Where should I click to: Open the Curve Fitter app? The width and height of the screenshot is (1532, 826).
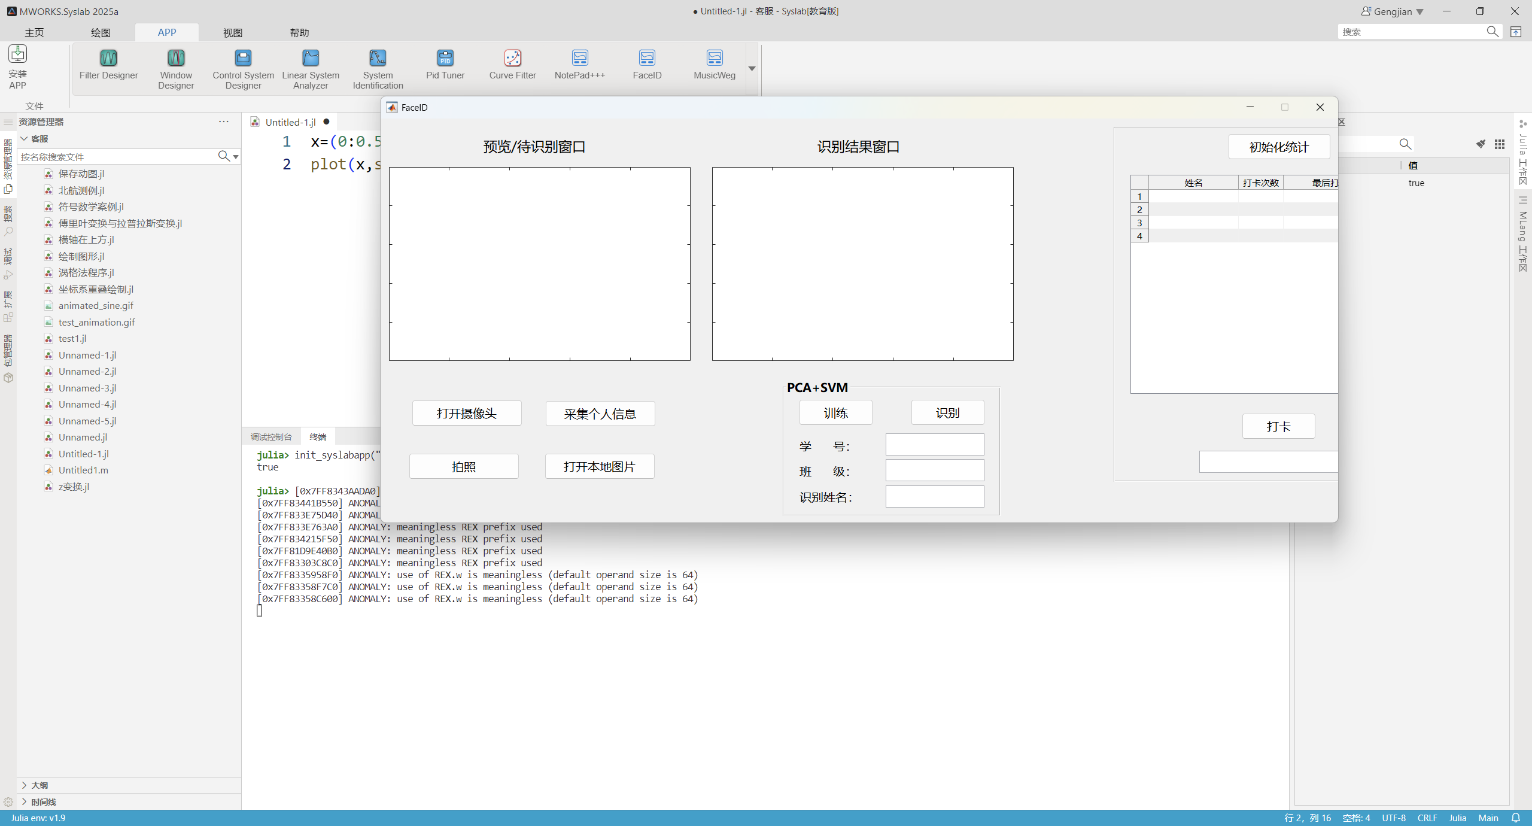click(x=512, y=65)
